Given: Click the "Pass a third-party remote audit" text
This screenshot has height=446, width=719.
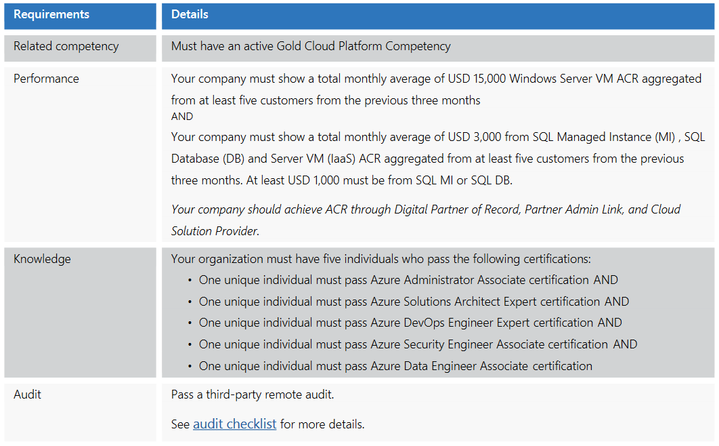Looking at the screenshot, I should tap(253, 394).
